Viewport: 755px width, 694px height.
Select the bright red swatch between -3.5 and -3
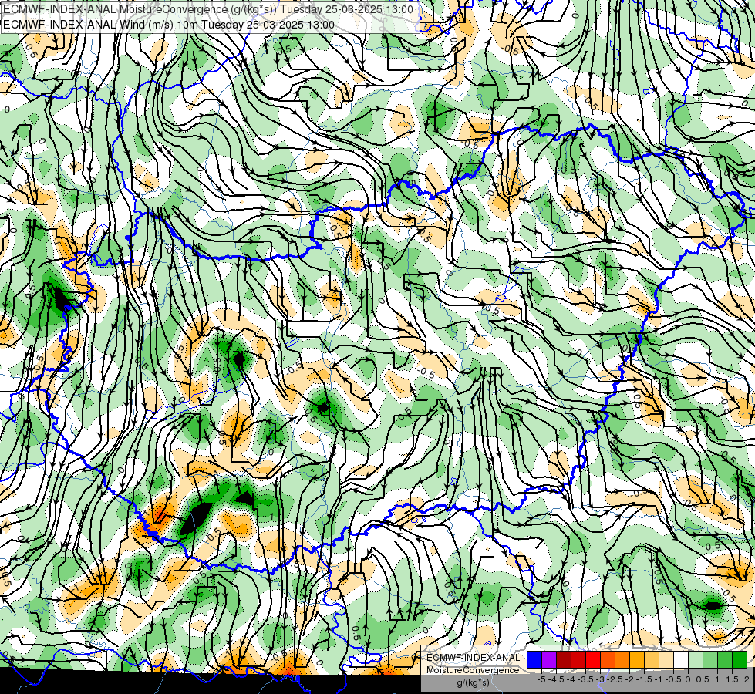[x=593, y=659]
